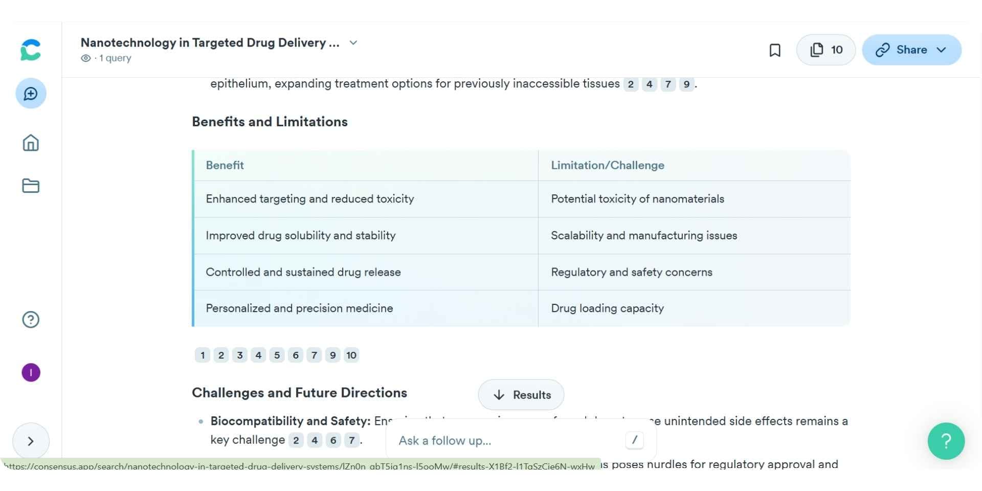Viewport: 982px width, 491px height.
Task: Click the Consensus logo icon
Action: (31, 50)
